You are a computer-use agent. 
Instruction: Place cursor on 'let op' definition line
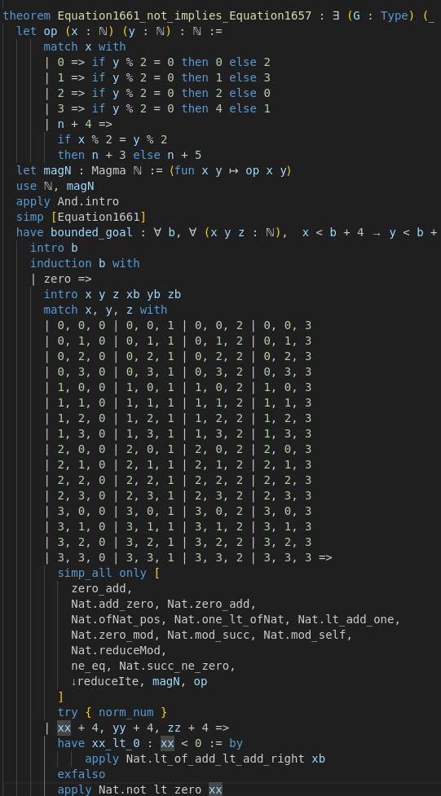[x=119, y=31]
